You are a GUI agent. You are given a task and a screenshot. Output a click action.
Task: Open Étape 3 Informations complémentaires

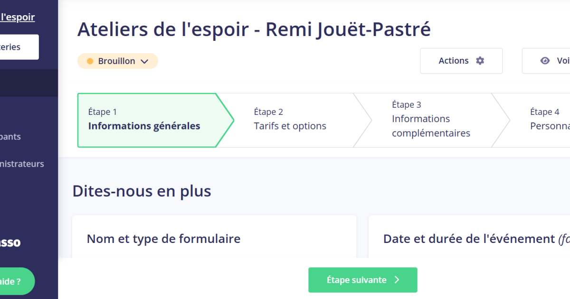(x=430, y=120)
